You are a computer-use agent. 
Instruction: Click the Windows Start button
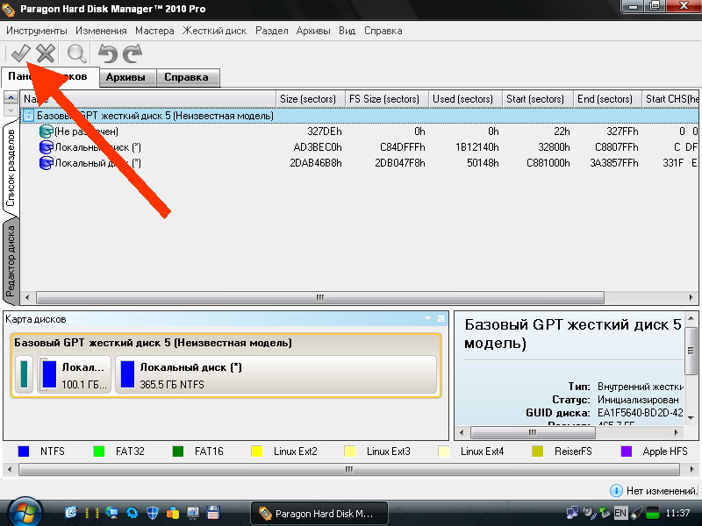[24, 512]
